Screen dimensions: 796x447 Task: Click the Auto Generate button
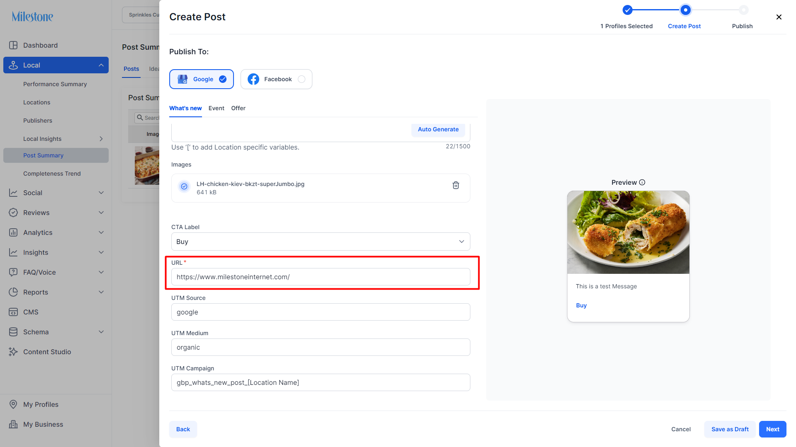tap(438, 129)
